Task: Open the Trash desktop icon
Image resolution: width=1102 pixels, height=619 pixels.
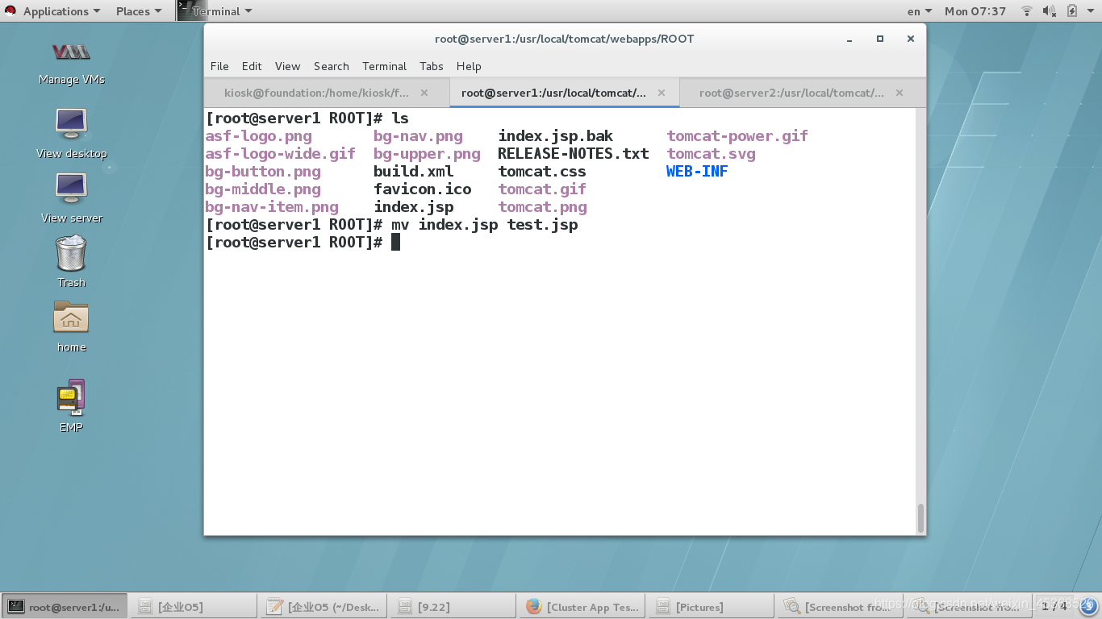Action: [x=71, y=260]
